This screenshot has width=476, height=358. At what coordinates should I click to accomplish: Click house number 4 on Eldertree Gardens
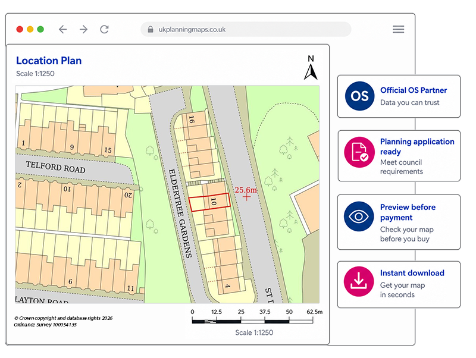tap(228, 286)
